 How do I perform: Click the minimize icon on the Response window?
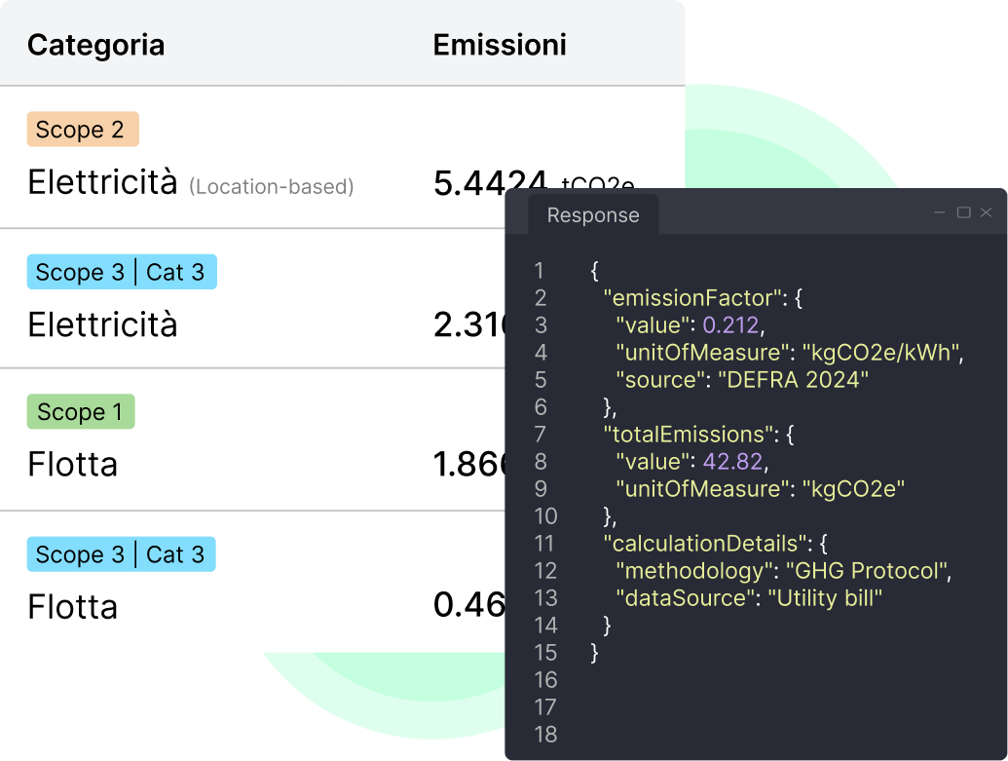point(938,212)
